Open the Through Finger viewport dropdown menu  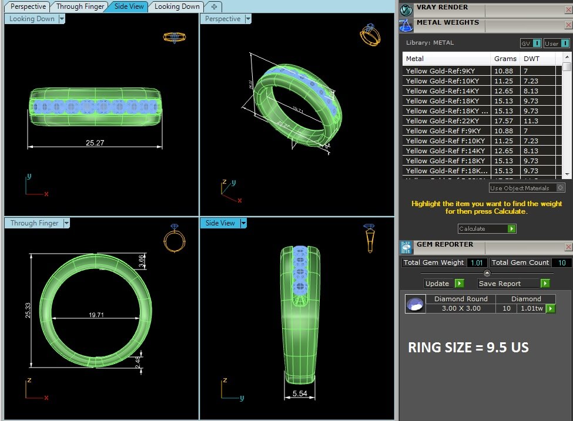pos(66,223)
